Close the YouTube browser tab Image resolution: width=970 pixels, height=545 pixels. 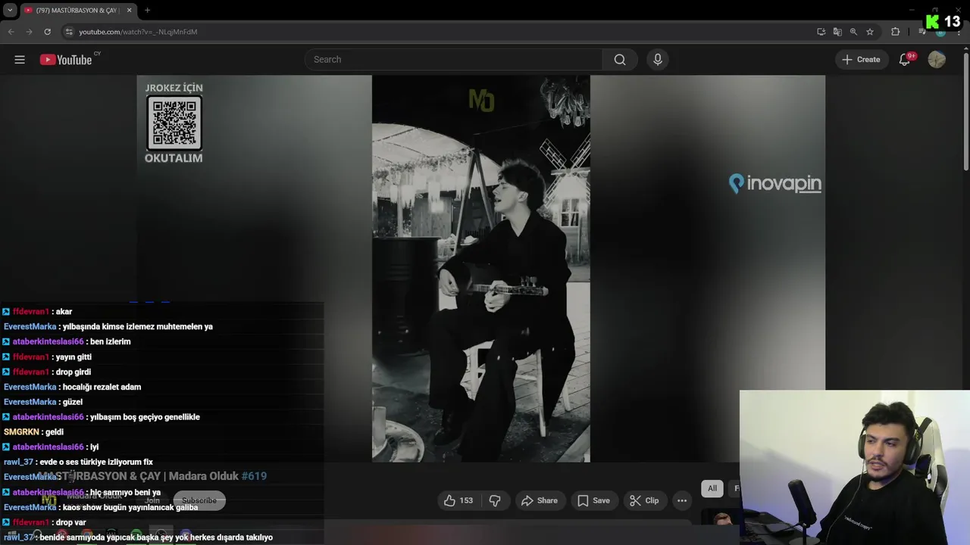[129, 10]
